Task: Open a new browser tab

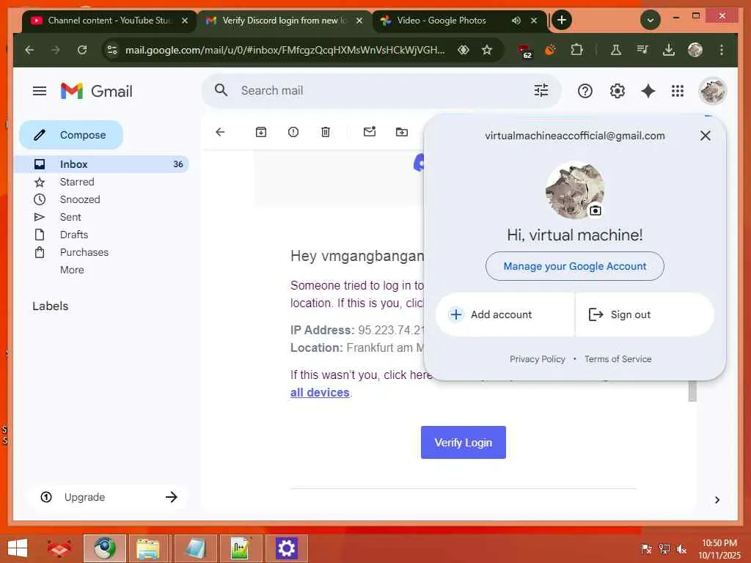Action: coord(562,20)
